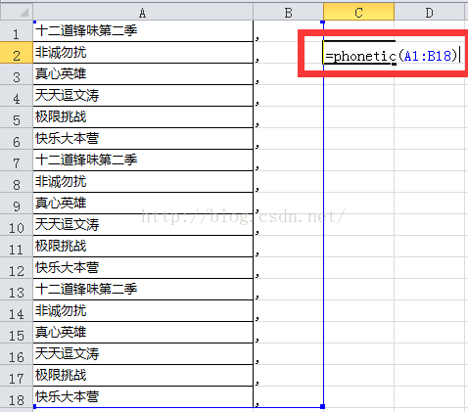Select column B header
Image resolution: width=468 pixels, height=412 pixels.
[288, 13]
